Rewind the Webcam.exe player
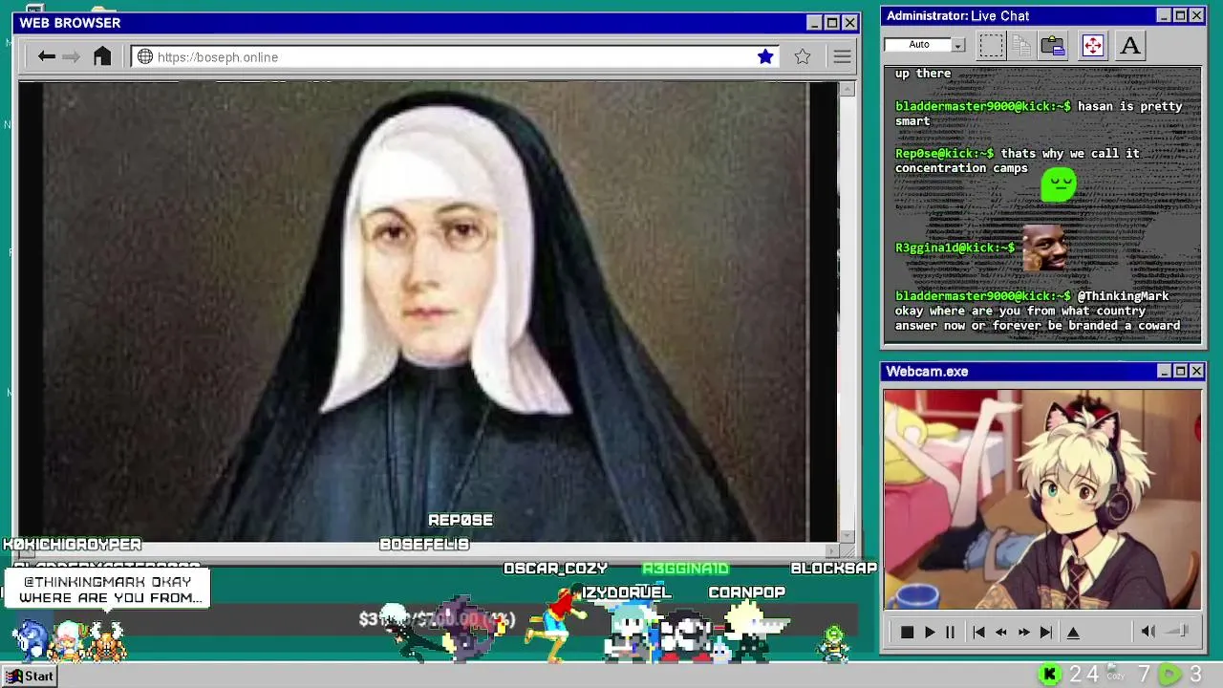Image resolution: width=1223 pixels, height=688 pixels. click(1000, 633)
